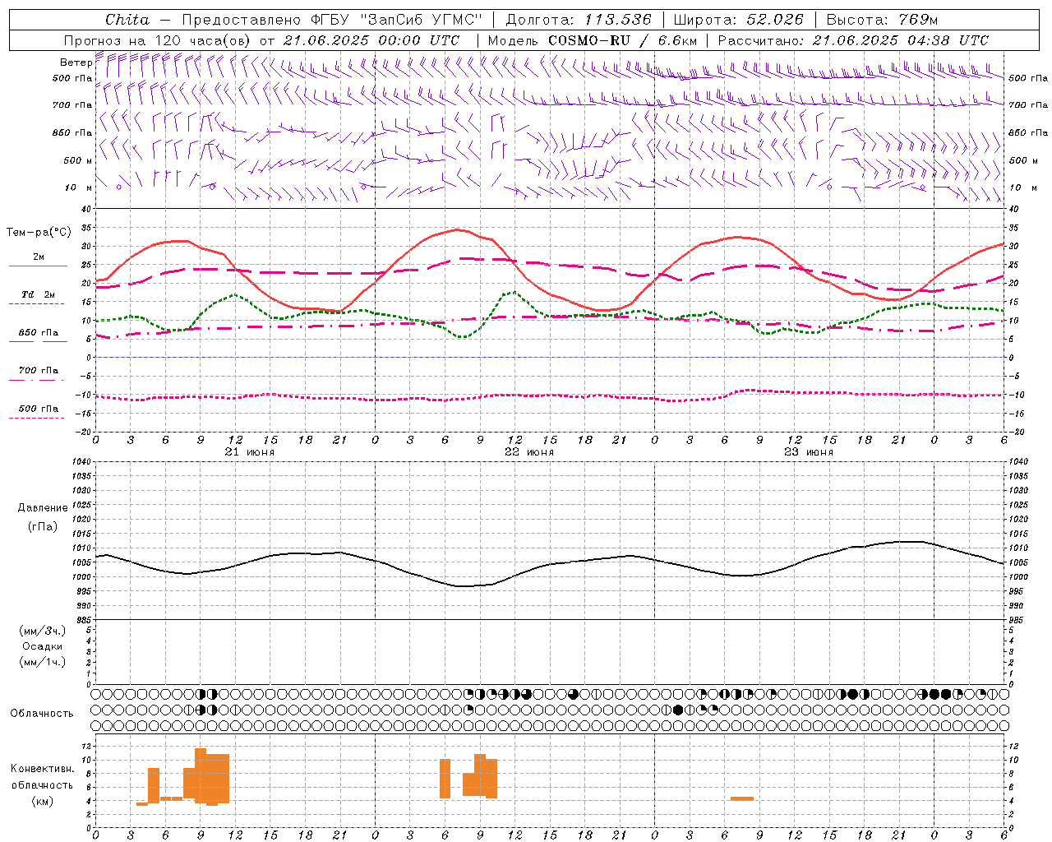Click the 'Chita' station name in header

point(127,20)
